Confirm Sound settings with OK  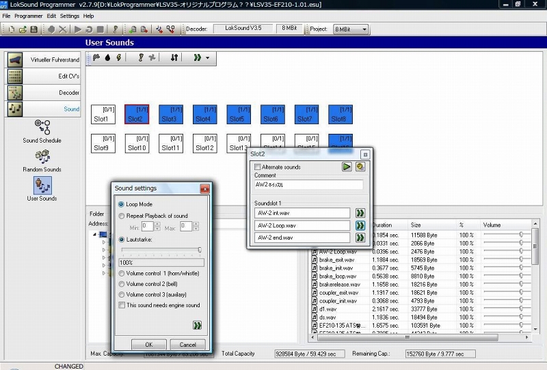pos(149,345)
